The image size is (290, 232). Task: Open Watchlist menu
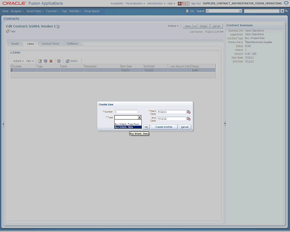click(x=75, y=11)
